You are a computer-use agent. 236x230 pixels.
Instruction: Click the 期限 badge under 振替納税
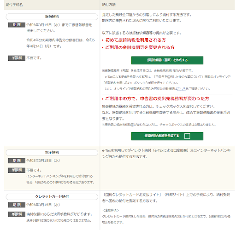coord(17,25)
